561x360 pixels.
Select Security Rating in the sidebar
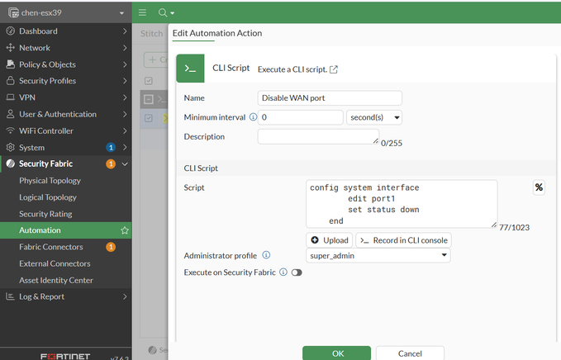tap(45, 214)
